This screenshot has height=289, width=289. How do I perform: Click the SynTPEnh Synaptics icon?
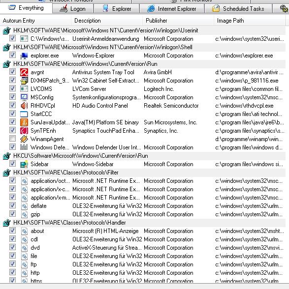click(24, 131)
